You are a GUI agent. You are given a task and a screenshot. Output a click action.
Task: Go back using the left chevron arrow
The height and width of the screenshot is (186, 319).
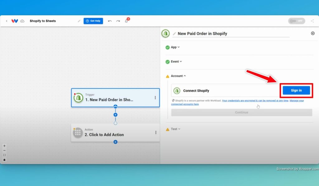point(7,21)
